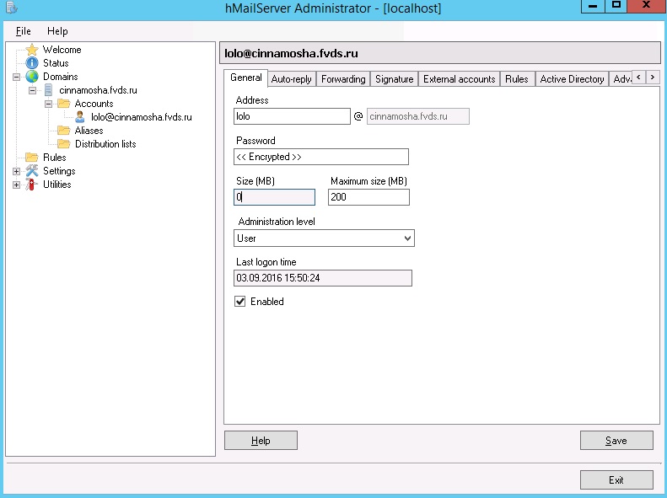
Task: Click the disabled domain field cinnamosha.fvds.ru
Action: [418, 116]
